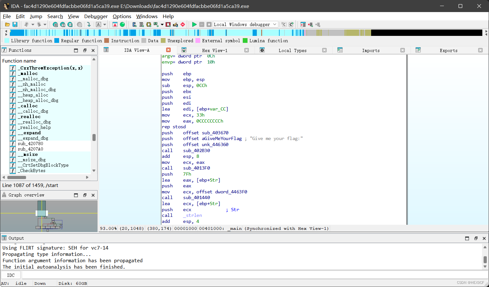Open the navigation back arrow dropdown
Viewport: 489px width, 287px height.
point(32,24)
